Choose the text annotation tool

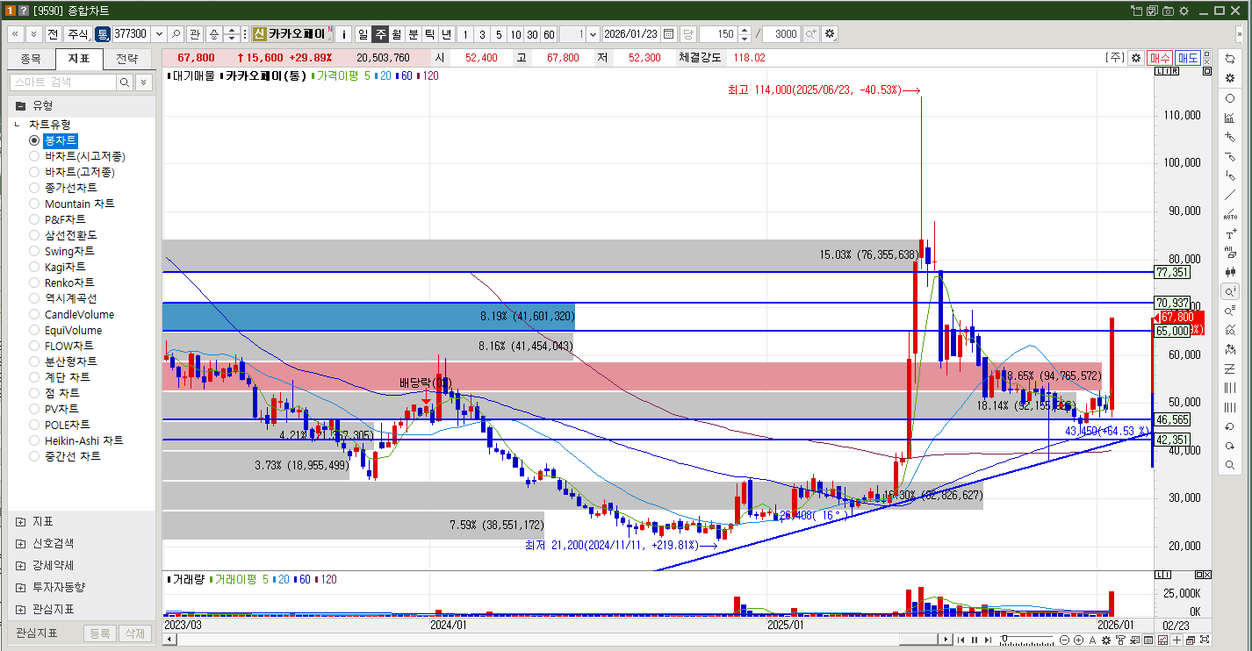pos(1229,233)
